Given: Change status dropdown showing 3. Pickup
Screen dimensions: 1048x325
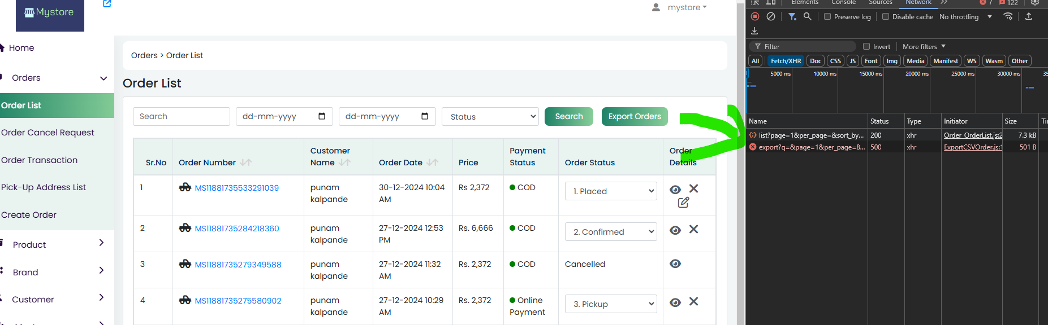Looking at the screenshot, I should point(611,304).
